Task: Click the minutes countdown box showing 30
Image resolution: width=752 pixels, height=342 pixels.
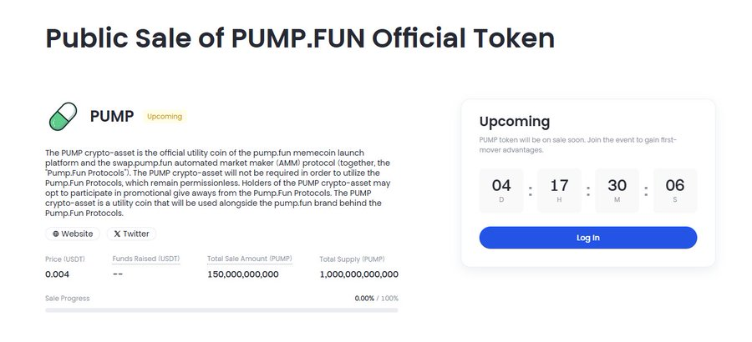Action: (x=617, y=190)
